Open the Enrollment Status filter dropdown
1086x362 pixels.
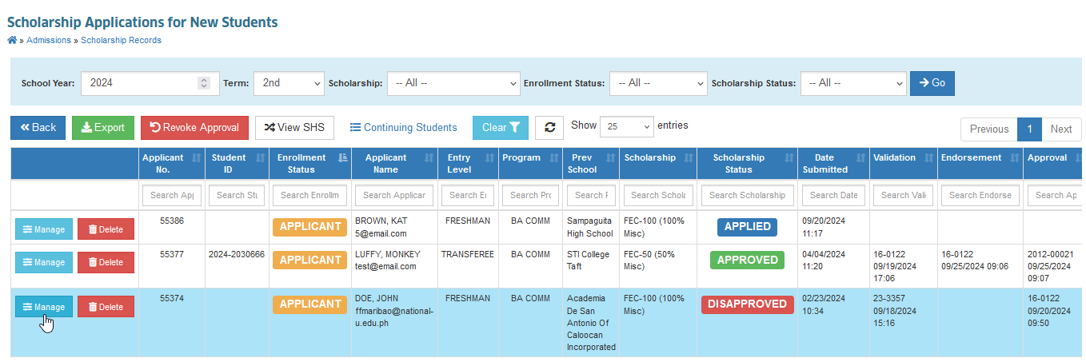click(658, 82)
